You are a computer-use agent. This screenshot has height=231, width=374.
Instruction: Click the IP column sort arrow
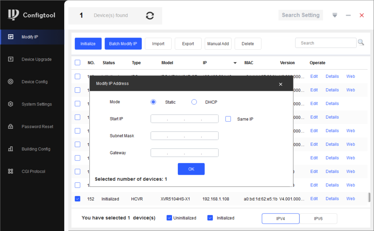(235, 63)
